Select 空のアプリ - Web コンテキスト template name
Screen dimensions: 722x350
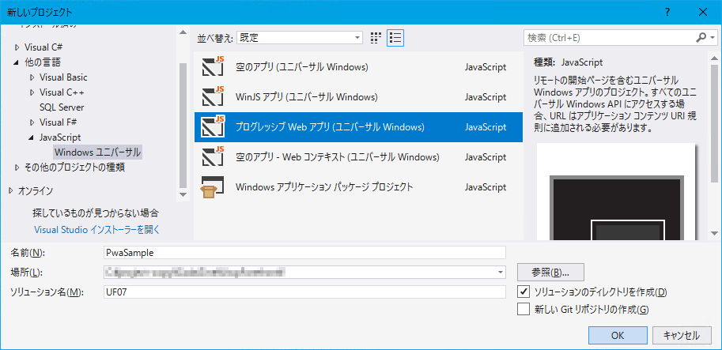point(337,157)
